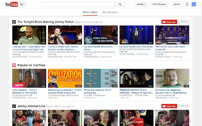Viewport: 202px width, 126px height.
Task: Click the Upload button
Action: 176,4
